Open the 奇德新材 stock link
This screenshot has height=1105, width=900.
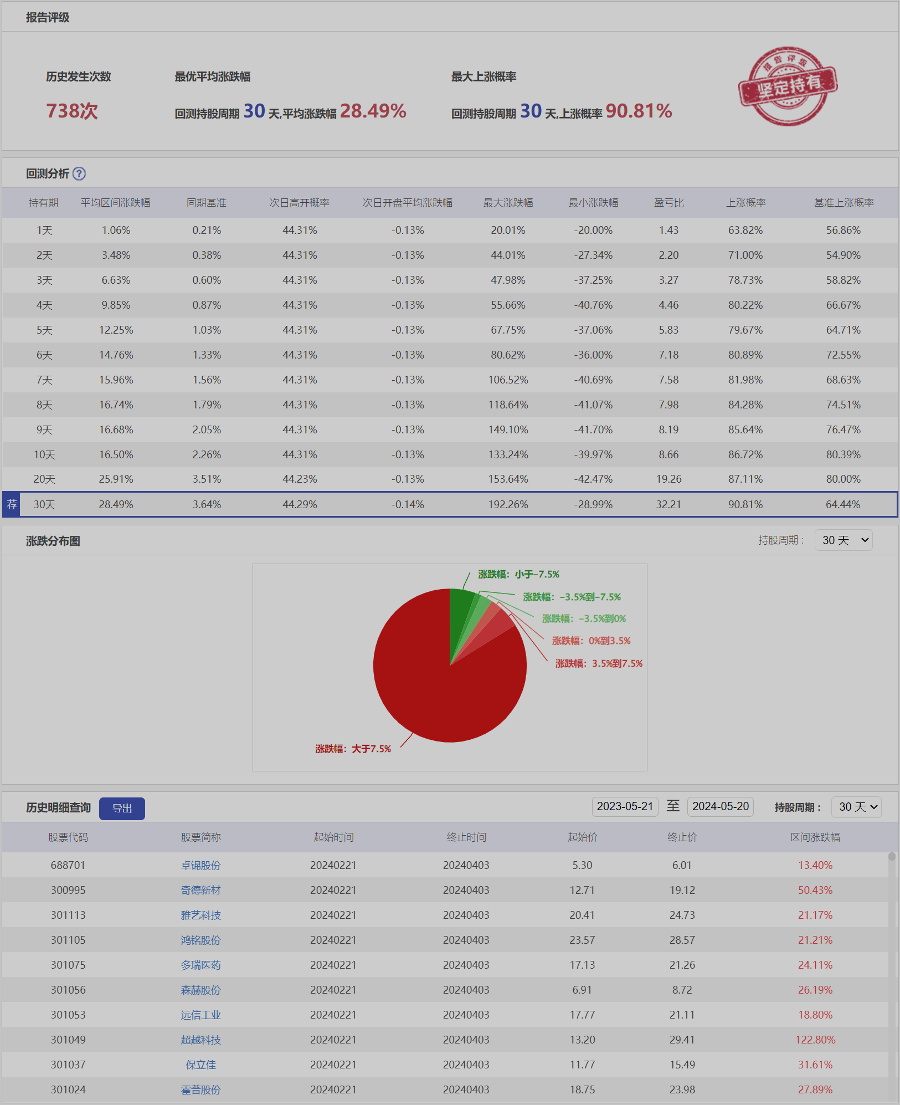pos(200,890)
